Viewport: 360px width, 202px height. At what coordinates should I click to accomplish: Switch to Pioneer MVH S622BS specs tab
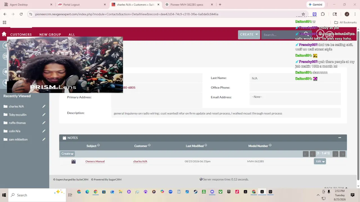[189, 4]
